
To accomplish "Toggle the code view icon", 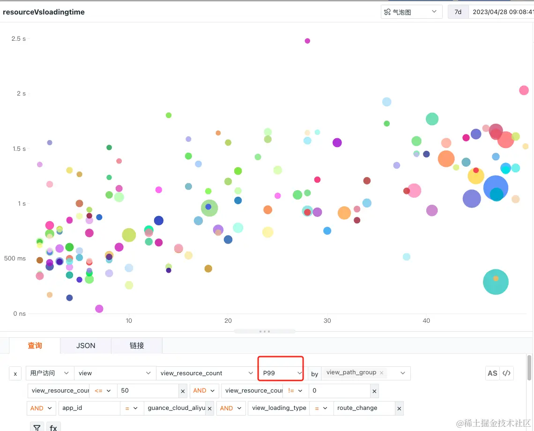I will (x=506, y=373).
